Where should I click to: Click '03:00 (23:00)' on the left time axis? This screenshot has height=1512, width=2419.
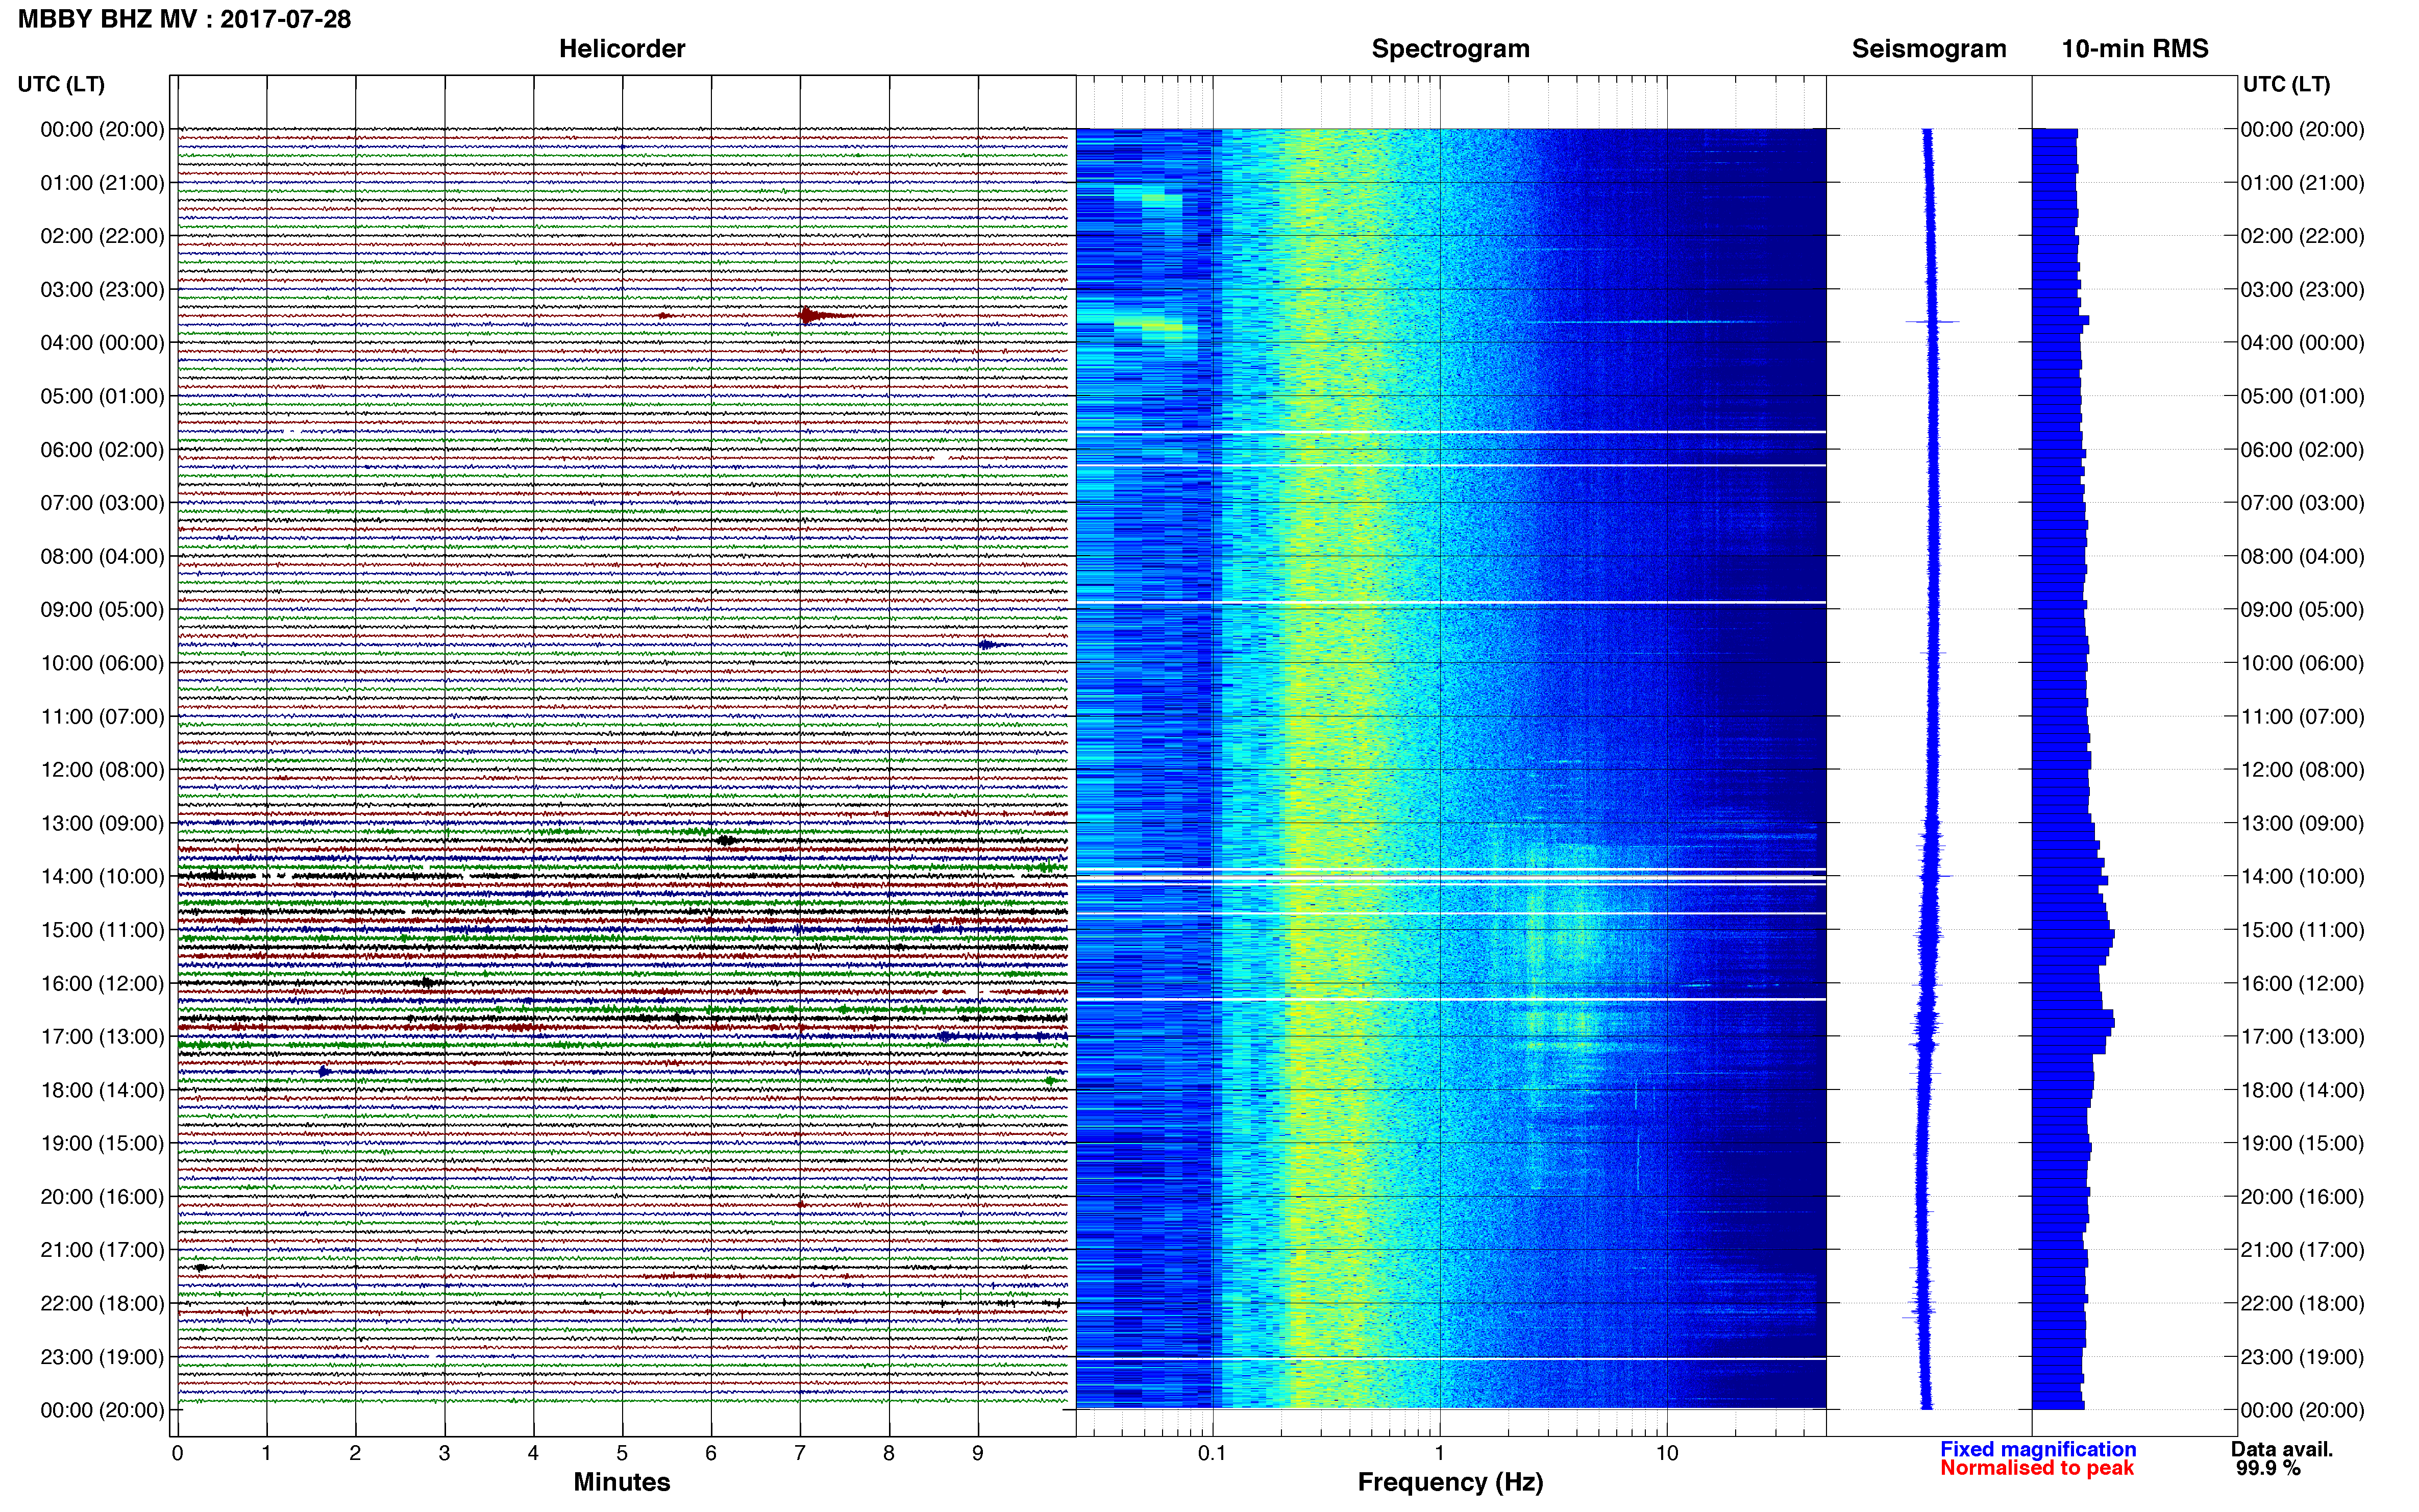pos(102,290)
